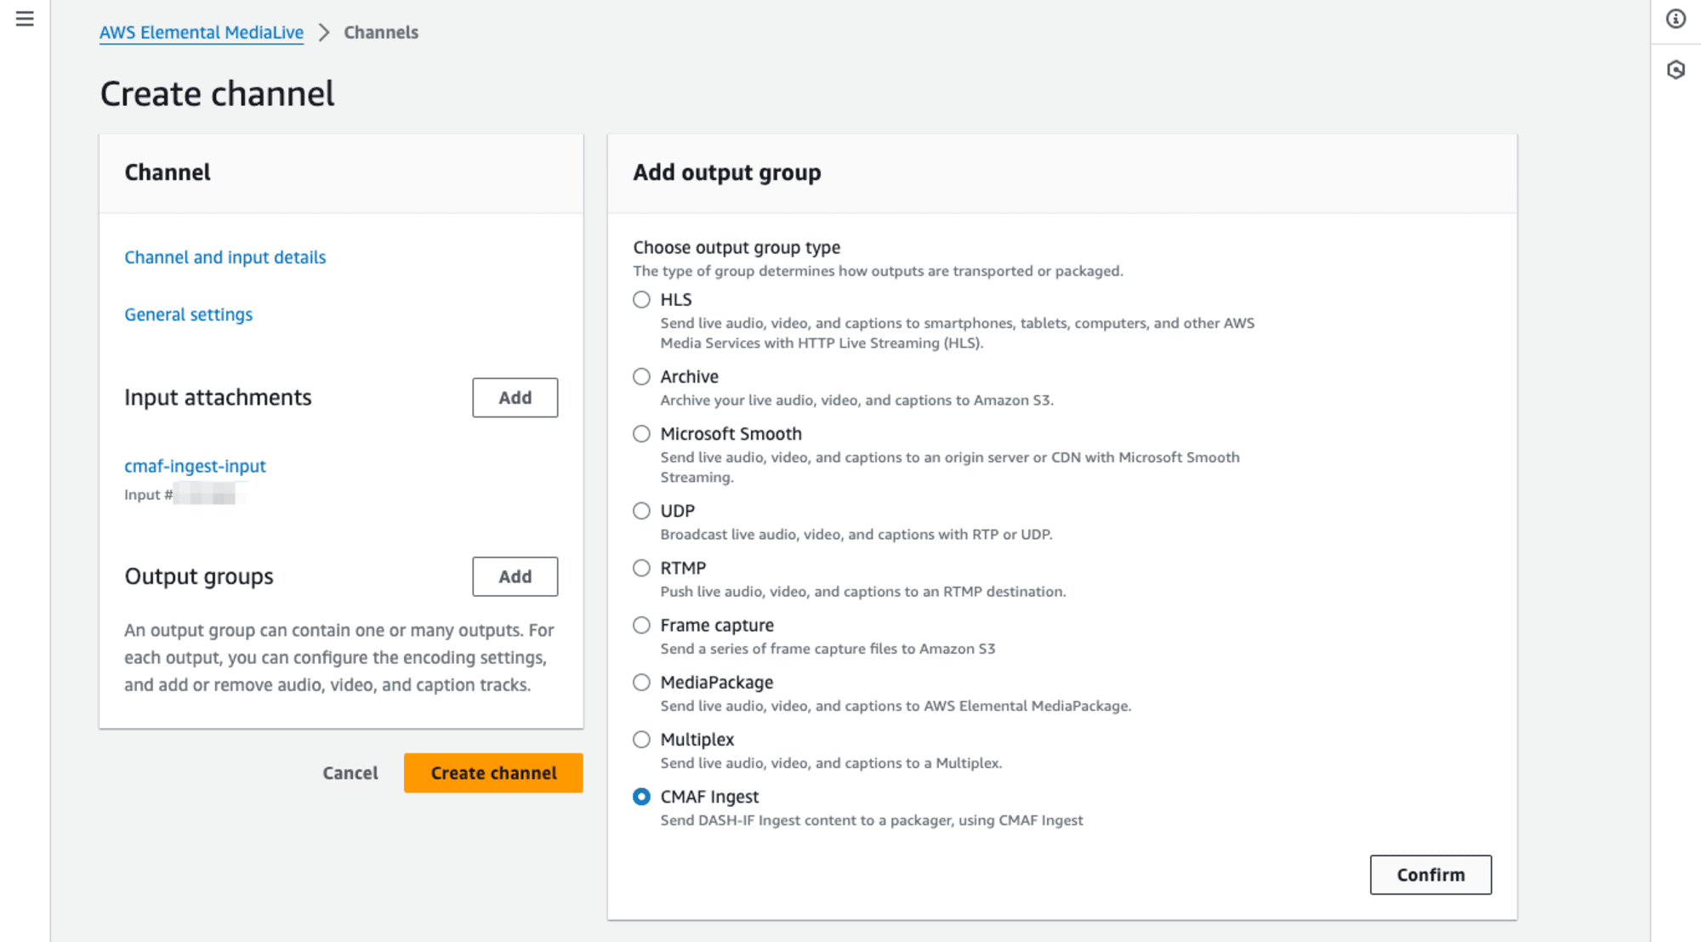Pick the RTMP output group type
1701x942 pixels.
coord(641,568)
